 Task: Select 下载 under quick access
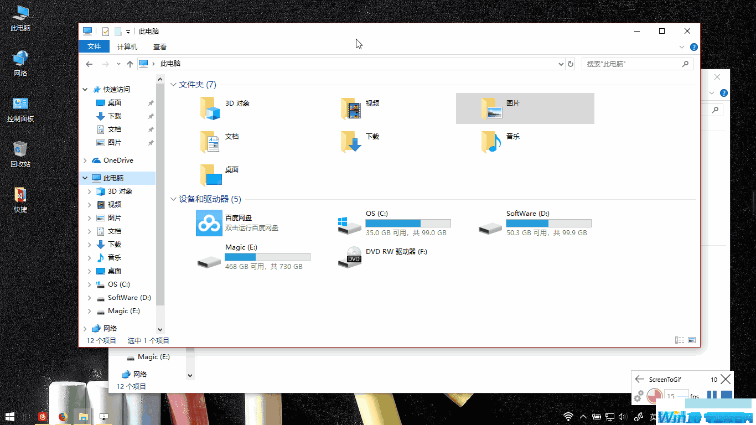point(115,116)
